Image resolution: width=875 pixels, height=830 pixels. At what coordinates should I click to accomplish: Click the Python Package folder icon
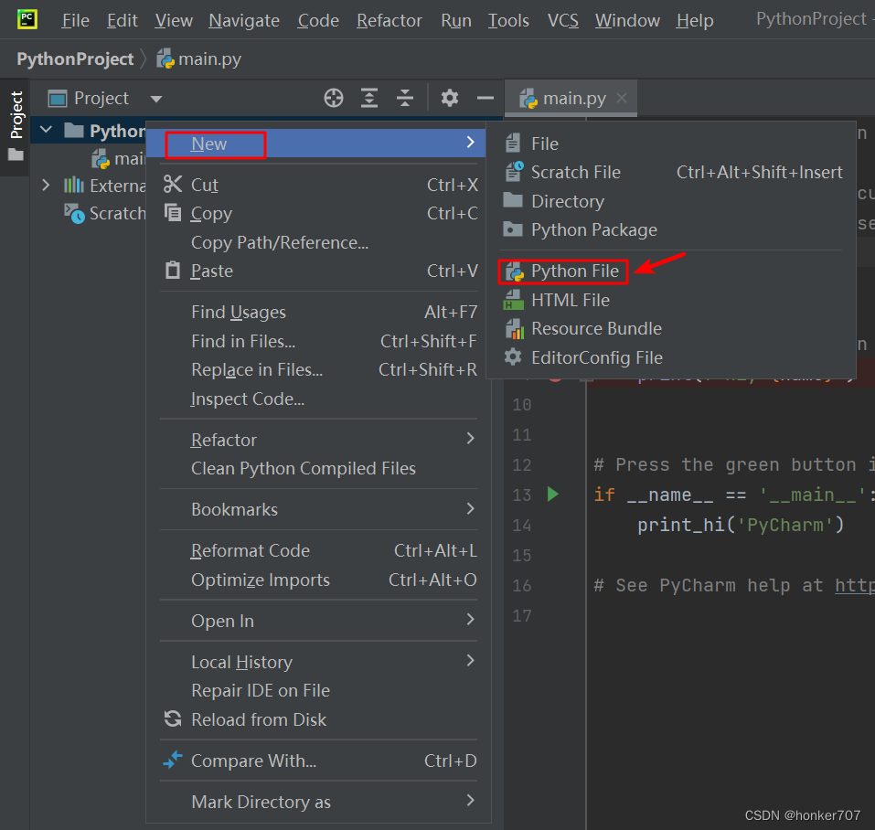[x=513, y=229]
